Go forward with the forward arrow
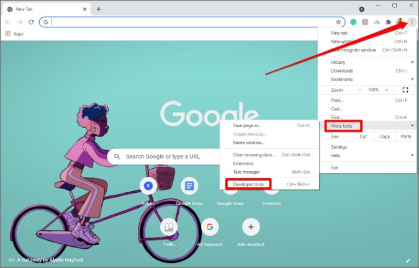The image size is (419, 268). (19, 22)
